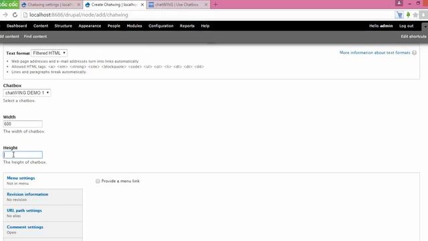The image size is (428, 241).
Task: Click the Height input field
Action: coord(23,155)
